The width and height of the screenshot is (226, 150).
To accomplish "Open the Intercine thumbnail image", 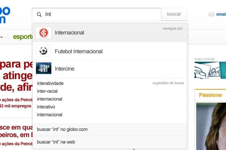I will click(44, 68).
